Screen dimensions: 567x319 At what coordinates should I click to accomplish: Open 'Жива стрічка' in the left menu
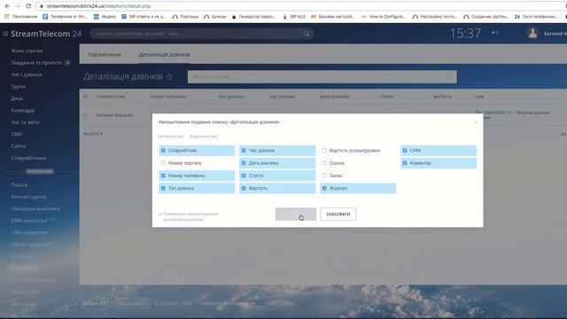[27, 51]
